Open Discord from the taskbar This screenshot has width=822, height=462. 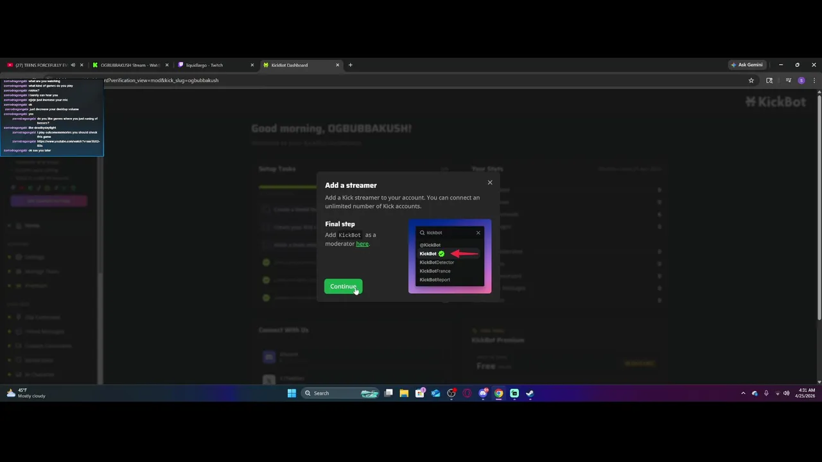[483, 393]
